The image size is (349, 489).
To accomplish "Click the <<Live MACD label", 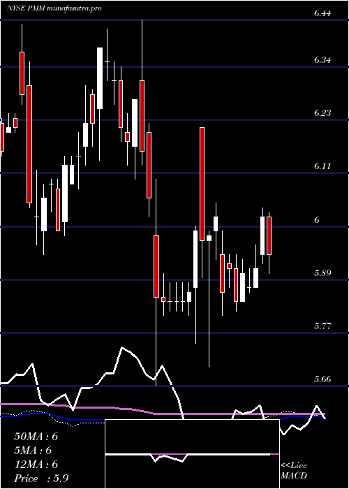I will [294, 471].
